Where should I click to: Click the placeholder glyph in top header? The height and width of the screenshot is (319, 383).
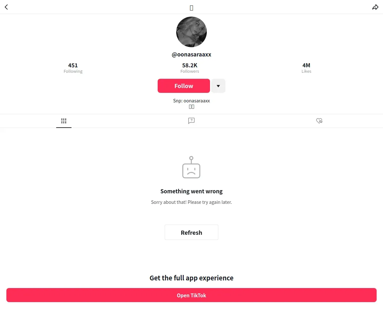pyautogui.click(x=191, y=8)
